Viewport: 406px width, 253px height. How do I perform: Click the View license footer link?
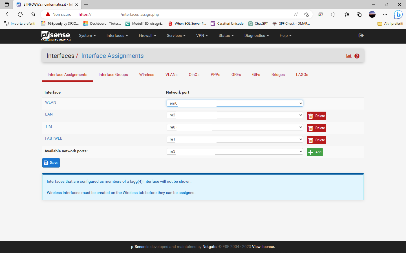point(263,247)
